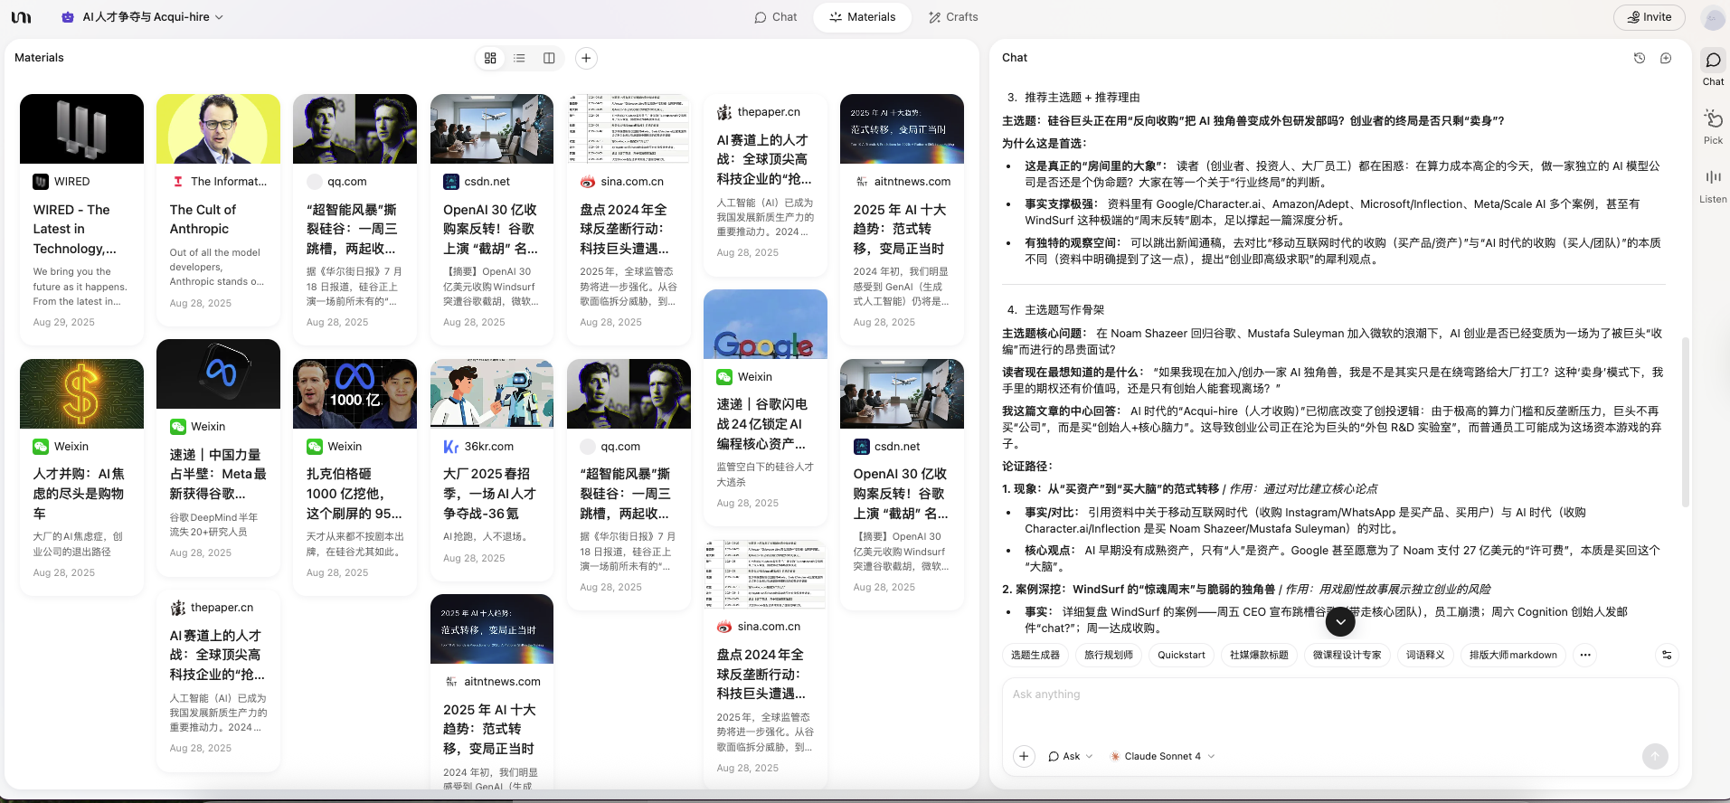Start a new chat conversation icon
This screenshot has width=1730, height=803.
tap(1666, 58)
